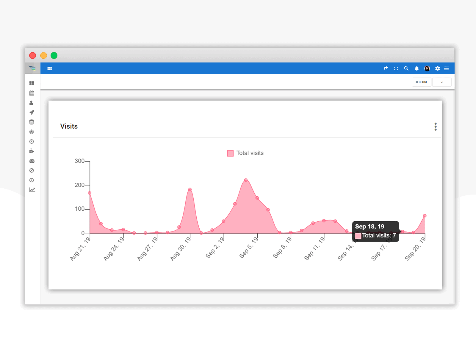Viewport: 476px width, 357px height.
Task: Click the clock icon just above the line-chart icon
Action: (32, 180)
